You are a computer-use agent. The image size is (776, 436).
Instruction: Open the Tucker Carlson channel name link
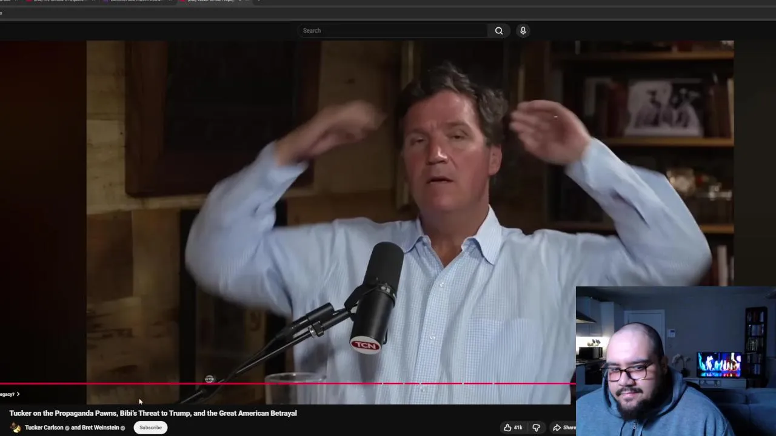(44, 428)
